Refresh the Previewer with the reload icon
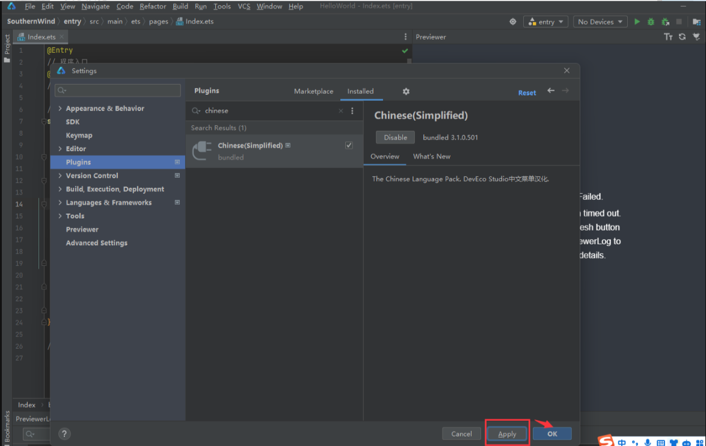Image resolution: width=706 pixels, height=446 pixels. click(x=683, y=37)
